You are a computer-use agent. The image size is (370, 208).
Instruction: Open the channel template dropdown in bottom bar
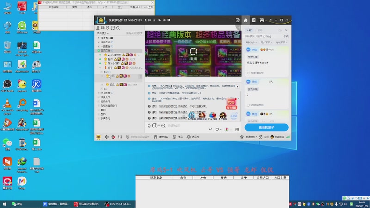(x=249, y=137)
